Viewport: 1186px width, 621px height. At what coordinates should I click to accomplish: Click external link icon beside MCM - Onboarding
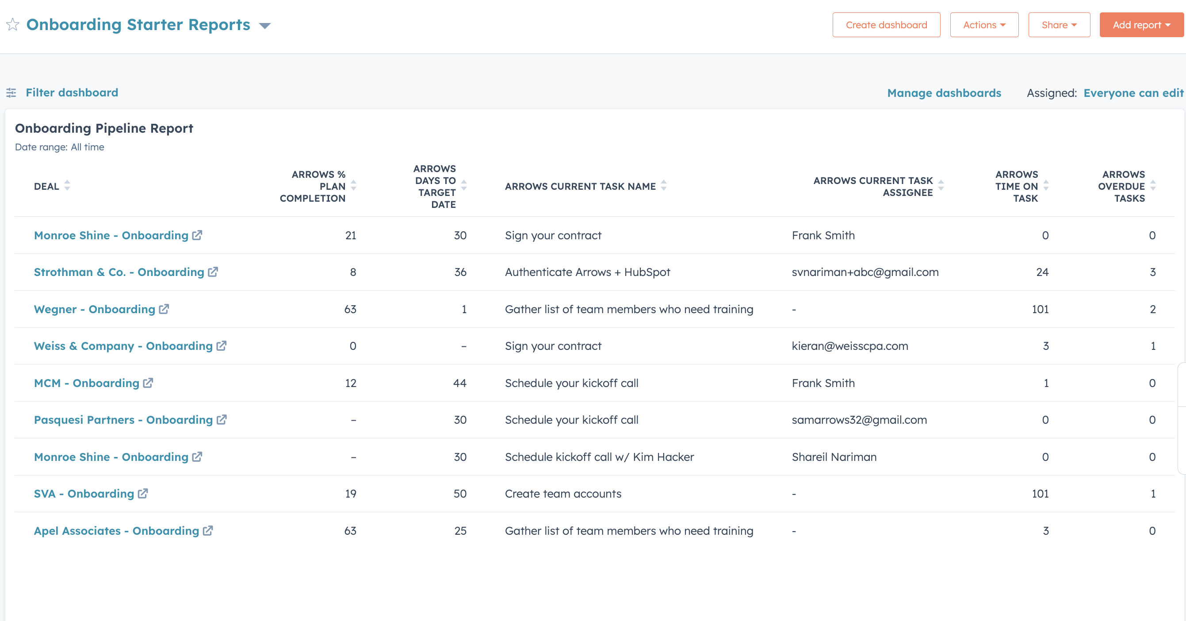pos(148,383)
